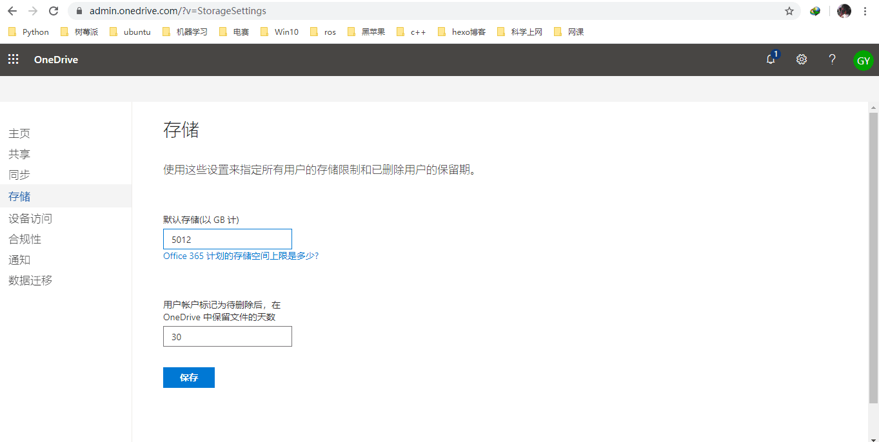Open the hexo博客 bookmark folder

[x=462, y=32]
